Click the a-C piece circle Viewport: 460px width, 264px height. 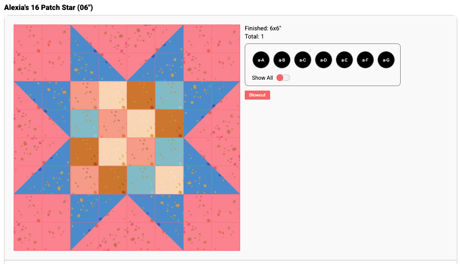tap(303, 60)
